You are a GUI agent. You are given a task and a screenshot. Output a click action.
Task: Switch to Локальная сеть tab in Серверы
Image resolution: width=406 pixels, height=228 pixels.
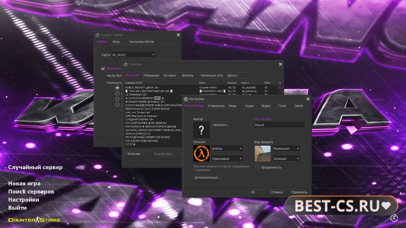tap(211, 76)
